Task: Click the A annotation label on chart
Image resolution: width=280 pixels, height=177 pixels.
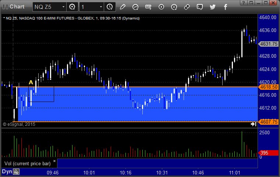Action: coord(31,82)
